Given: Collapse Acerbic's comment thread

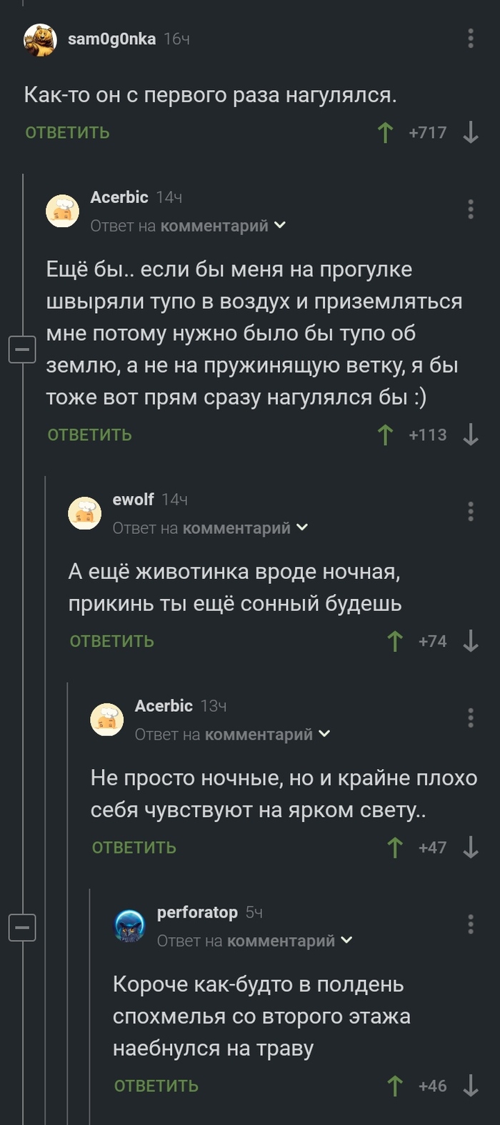Looking at the screenshot, I should (23, 350).
